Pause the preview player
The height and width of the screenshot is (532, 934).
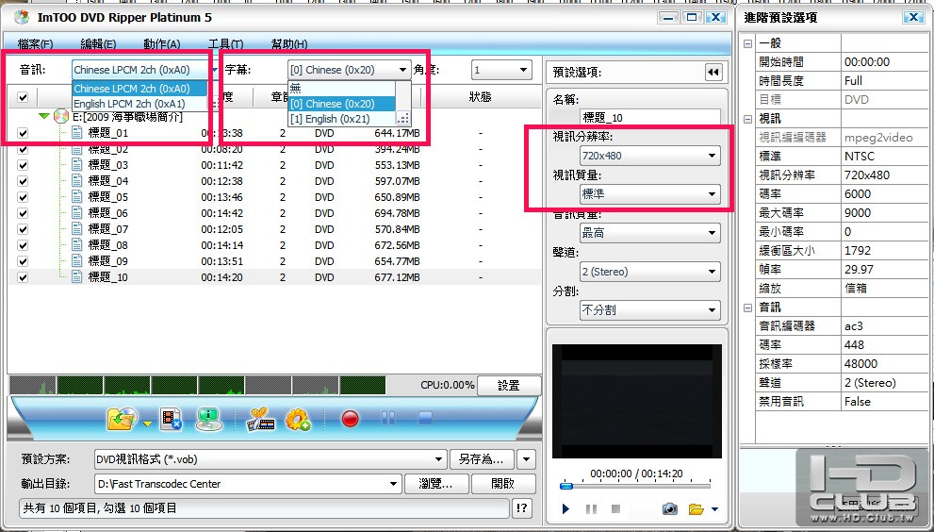click(x=591, y=508)
